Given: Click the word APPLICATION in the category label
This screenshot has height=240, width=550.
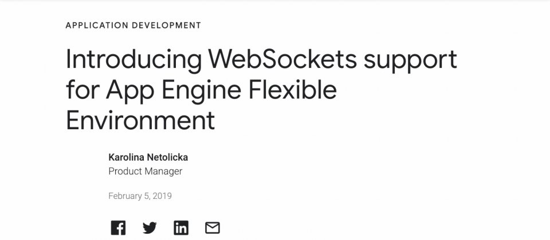Looking at the screenshot, I should (97, 25).
